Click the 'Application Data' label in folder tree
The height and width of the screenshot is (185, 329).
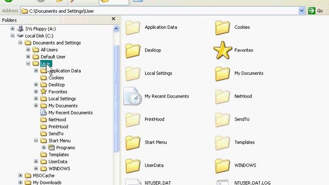coord(65,71)
